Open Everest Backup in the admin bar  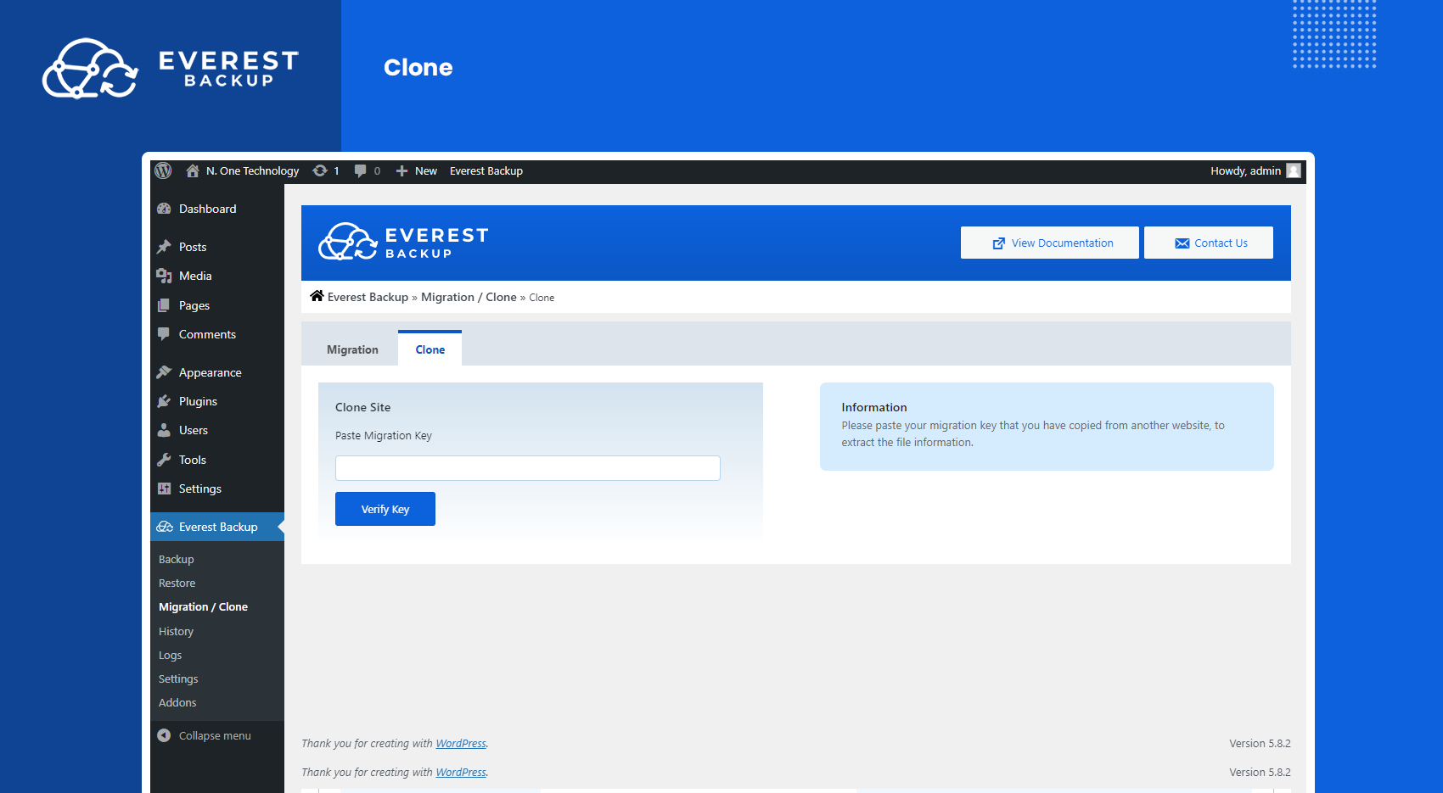(x=486, y=170)
